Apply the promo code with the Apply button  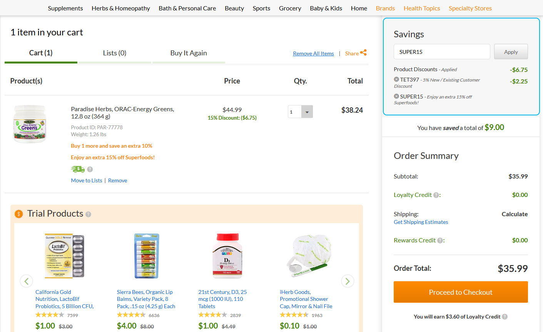point(511,52)
